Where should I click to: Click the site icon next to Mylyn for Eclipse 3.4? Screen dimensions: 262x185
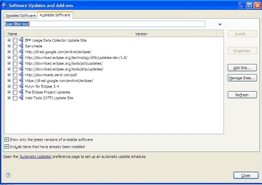click(21, 86)
